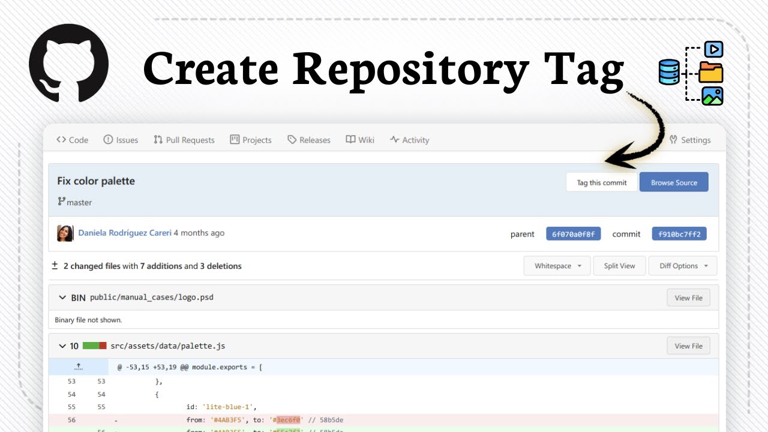The image size is (768, 432).
Task: Open the master branch label
Action: [x=79, y=203]
